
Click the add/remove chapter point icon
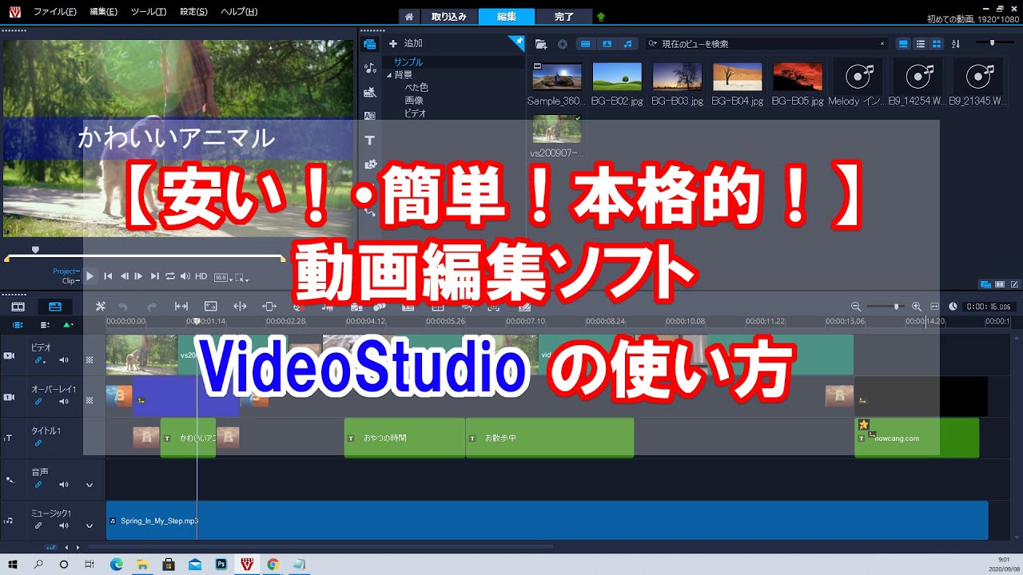click(x=68, y=325)
